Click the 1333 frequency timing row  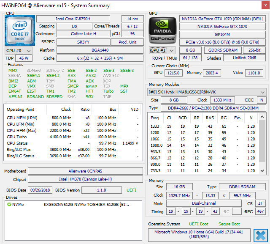pyautogui.click(x=203, y=126)
